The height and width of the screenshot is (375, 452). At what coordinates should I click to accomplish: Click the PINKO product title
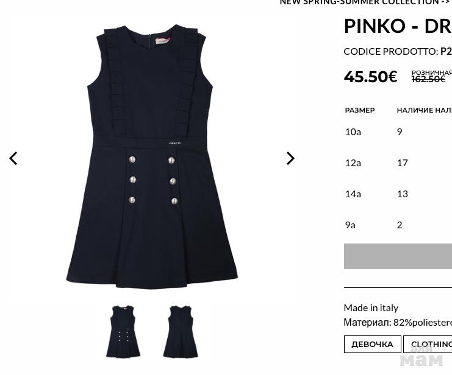[x=398, y=26]
